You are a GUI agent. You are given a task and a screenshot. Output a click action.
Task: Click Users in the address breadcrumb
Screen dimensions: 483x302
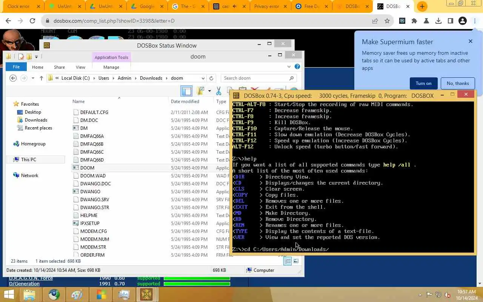104,78
